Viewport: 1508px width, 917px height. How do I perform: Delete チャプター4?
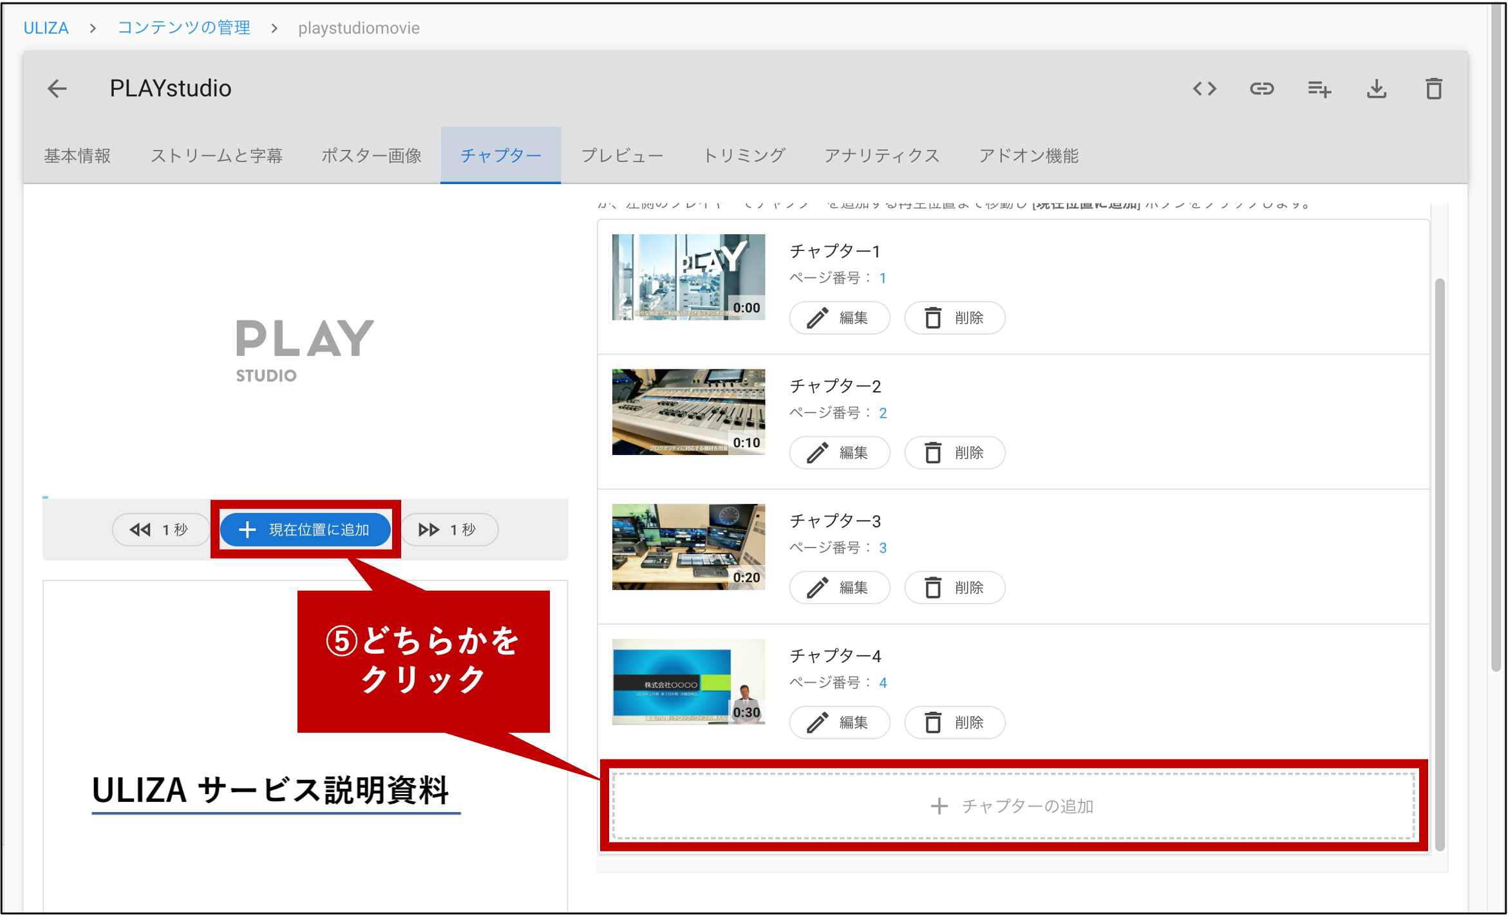tap(955, 723)
